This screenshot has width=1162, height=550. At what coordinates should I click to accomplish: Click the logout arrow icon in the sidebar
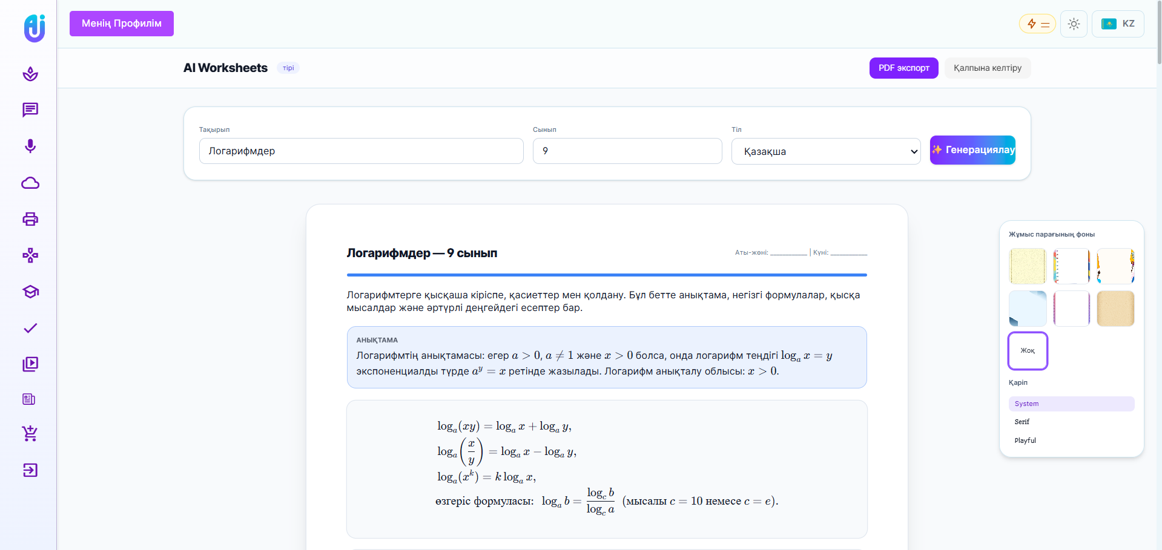30,470
